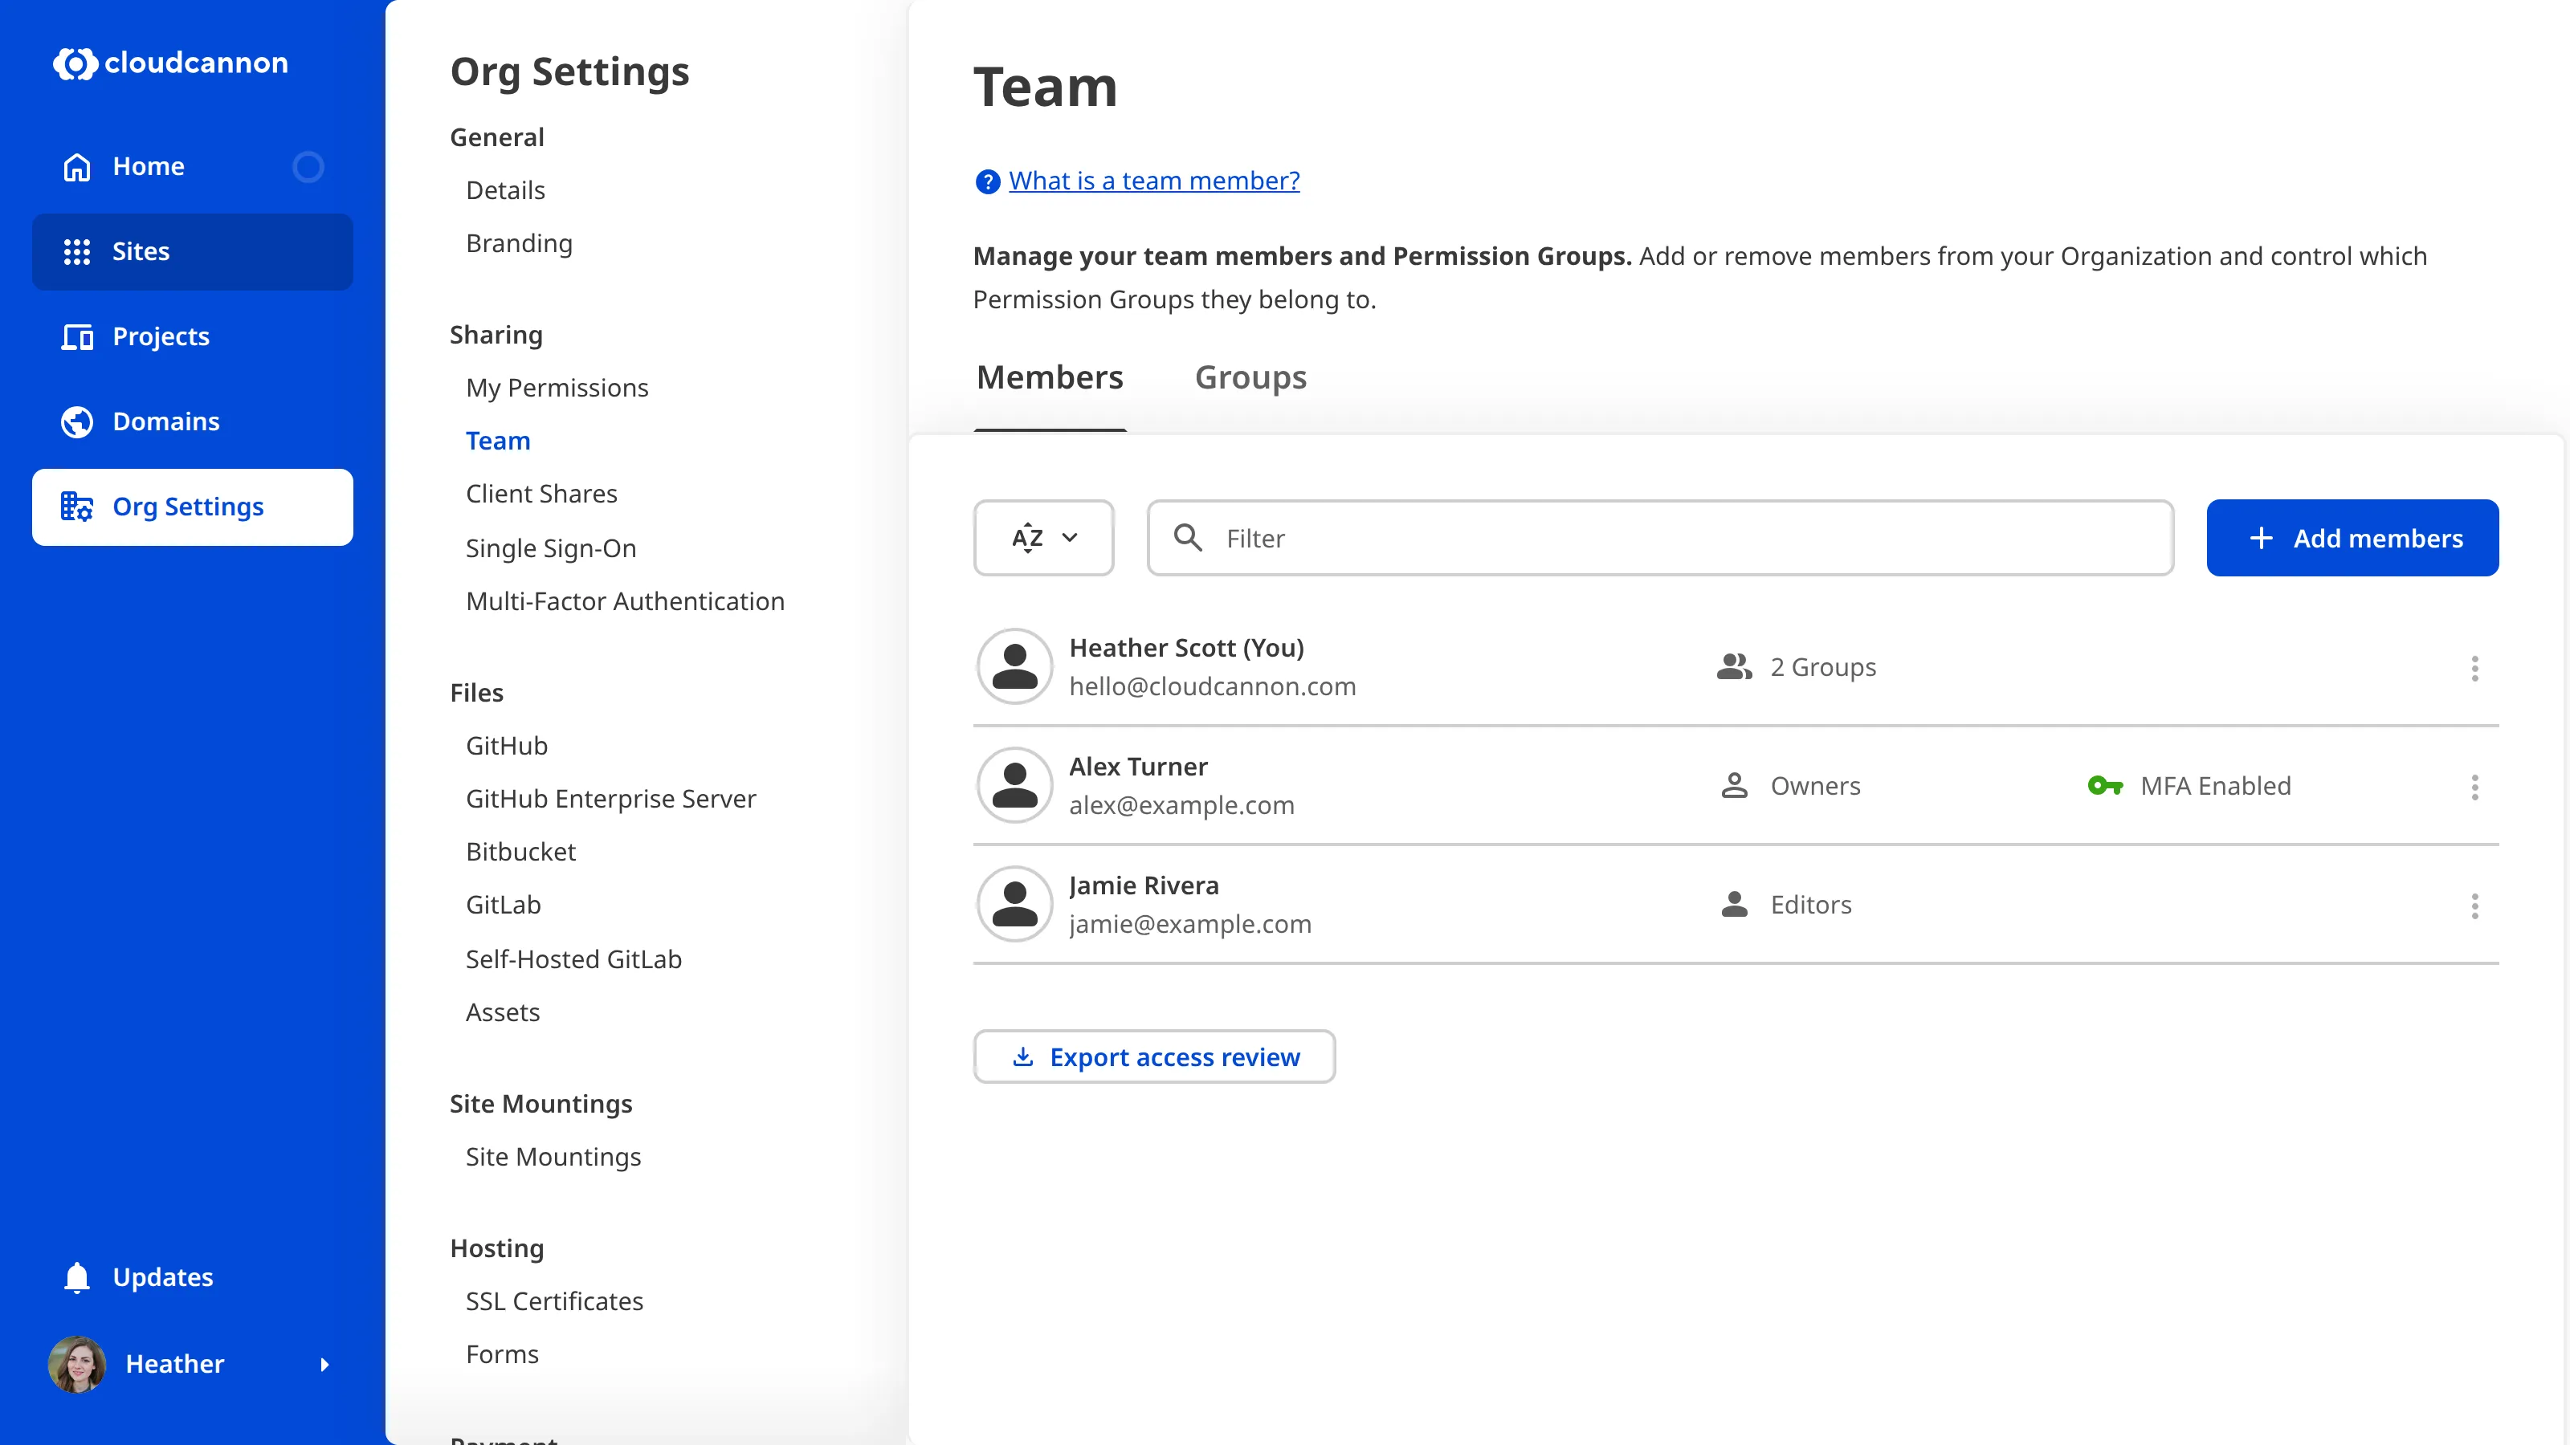2570x1445 pixels.
Task: Click the green MFA key icon
Action: [x=2105, y=785]
